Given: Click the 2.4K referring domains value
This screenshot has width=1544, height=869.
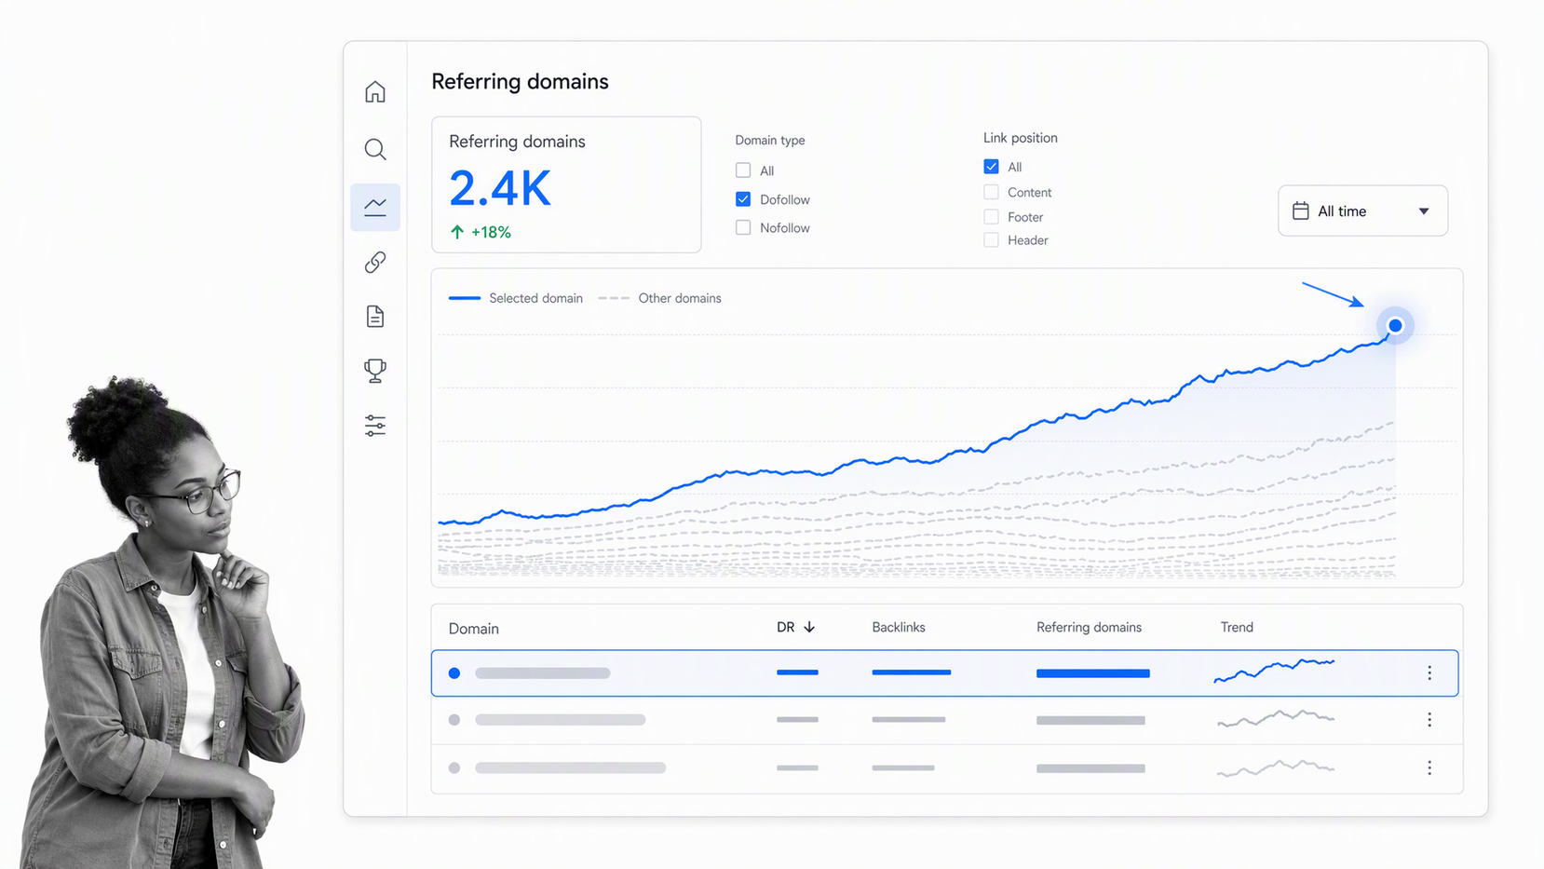Looking at the screenshot, I should (500, 189).
